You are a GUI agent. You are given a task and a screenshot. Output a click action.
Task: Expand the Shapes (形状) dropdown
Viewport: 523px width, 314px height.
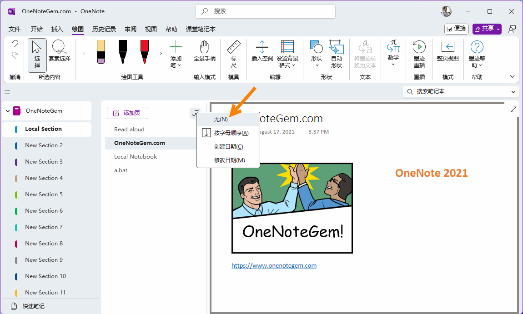(317, 65)
